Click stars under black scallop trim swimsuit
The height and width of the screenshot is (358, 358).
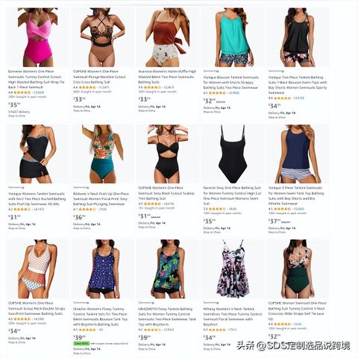click(152, 204)
